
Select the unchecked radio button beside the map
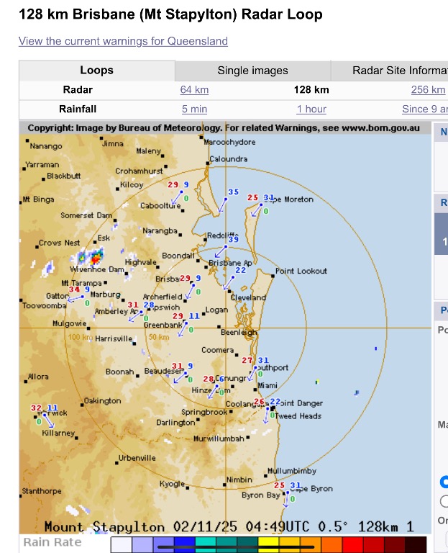[444, 501]
